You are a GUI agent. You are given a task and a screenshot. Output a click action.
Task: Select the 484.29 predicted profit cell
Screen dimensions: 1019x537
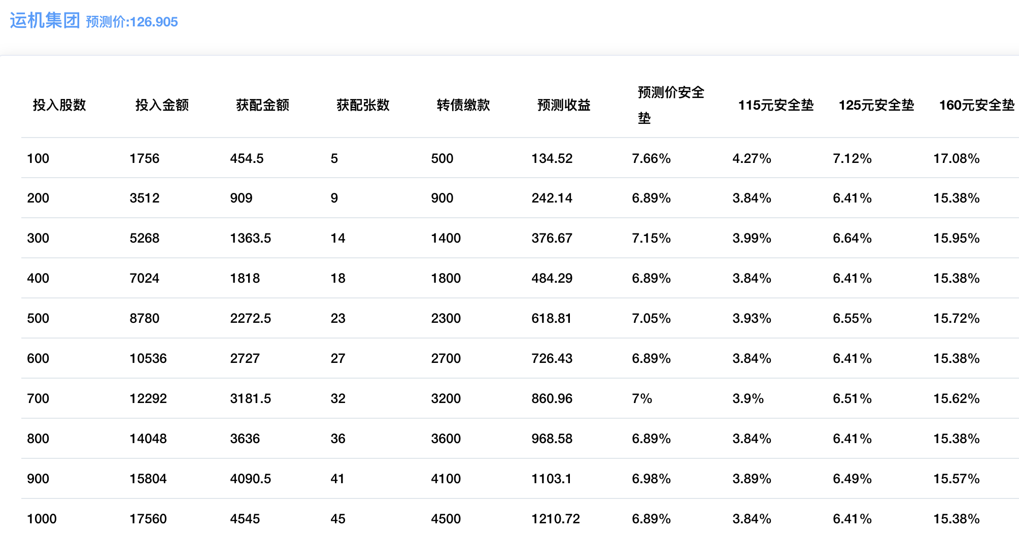[x=552, y=278]
